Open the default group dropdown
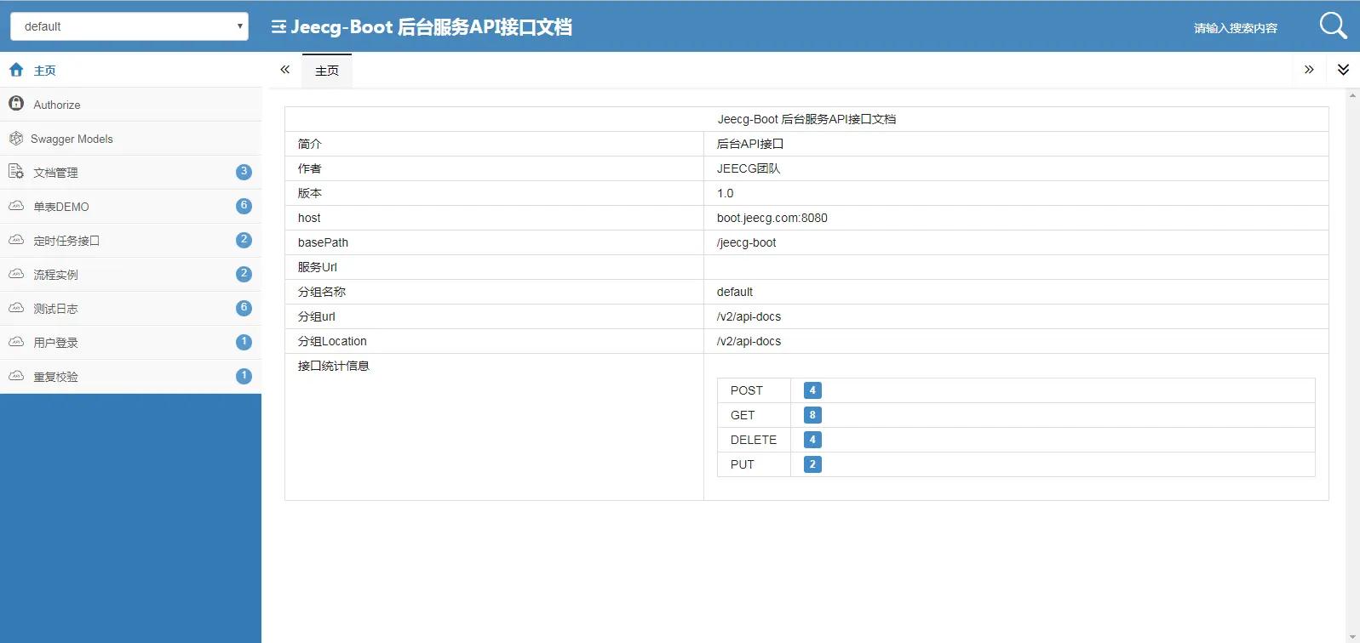The height and width of the screenshot is (643, 1360). (129, 26)
